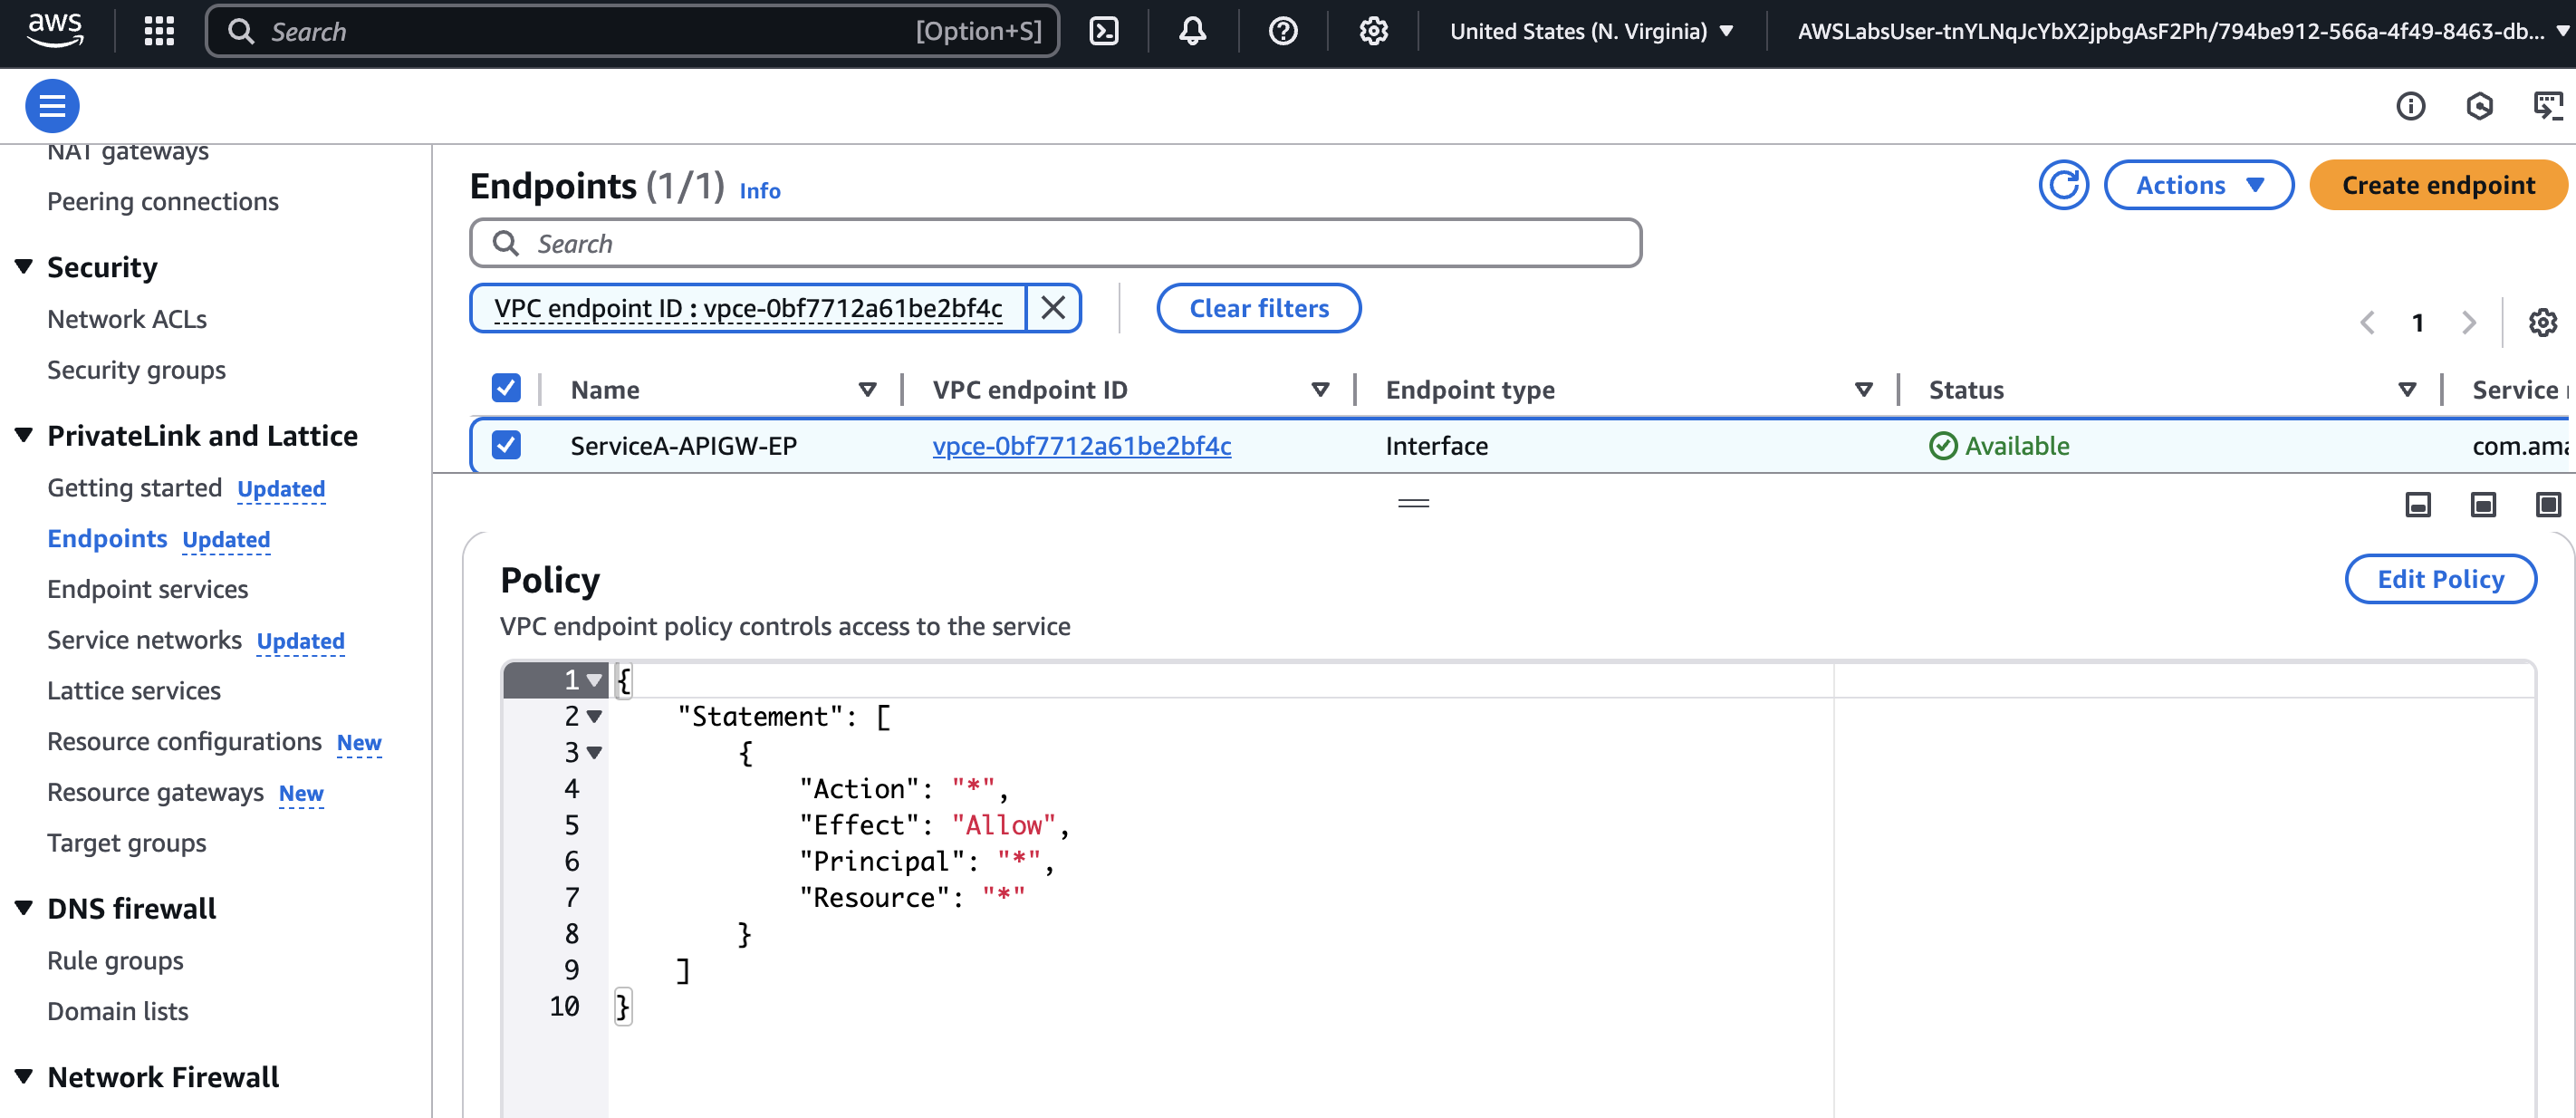Focus the top AWS console search box
Viewport: 2576px width, 1118px height.
632,31
